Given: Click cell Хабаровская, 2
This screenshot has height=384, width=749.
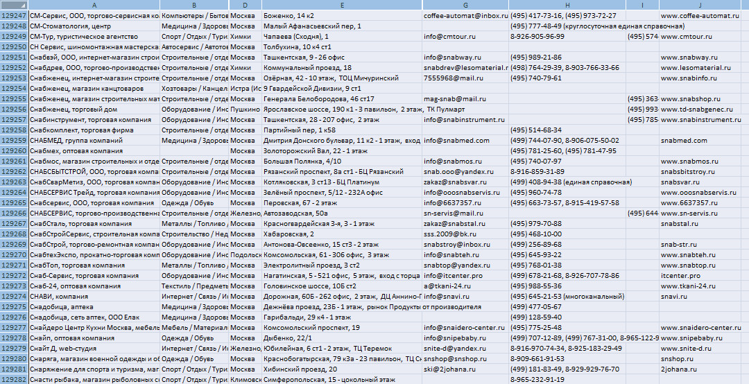Looking at the screenshot, I should [342, 234].
